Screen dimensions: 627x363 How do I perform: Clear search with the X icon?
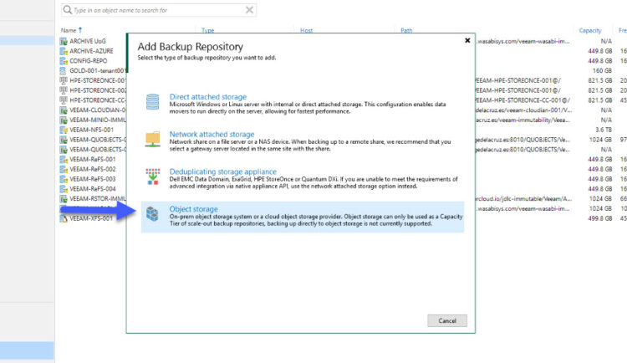[x=249, y=10]
